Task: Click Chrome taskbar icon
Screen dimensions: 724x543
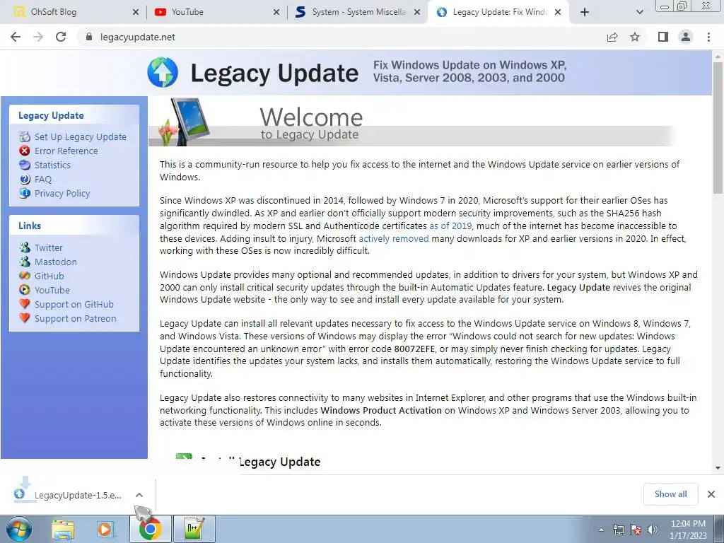Action: [x=150, y=530]
